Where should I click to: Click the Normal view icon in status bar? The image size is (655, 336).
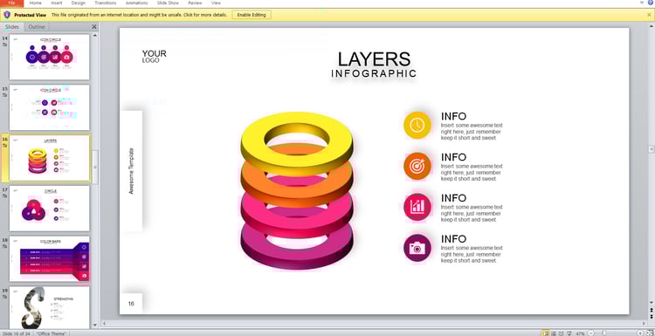546,333
